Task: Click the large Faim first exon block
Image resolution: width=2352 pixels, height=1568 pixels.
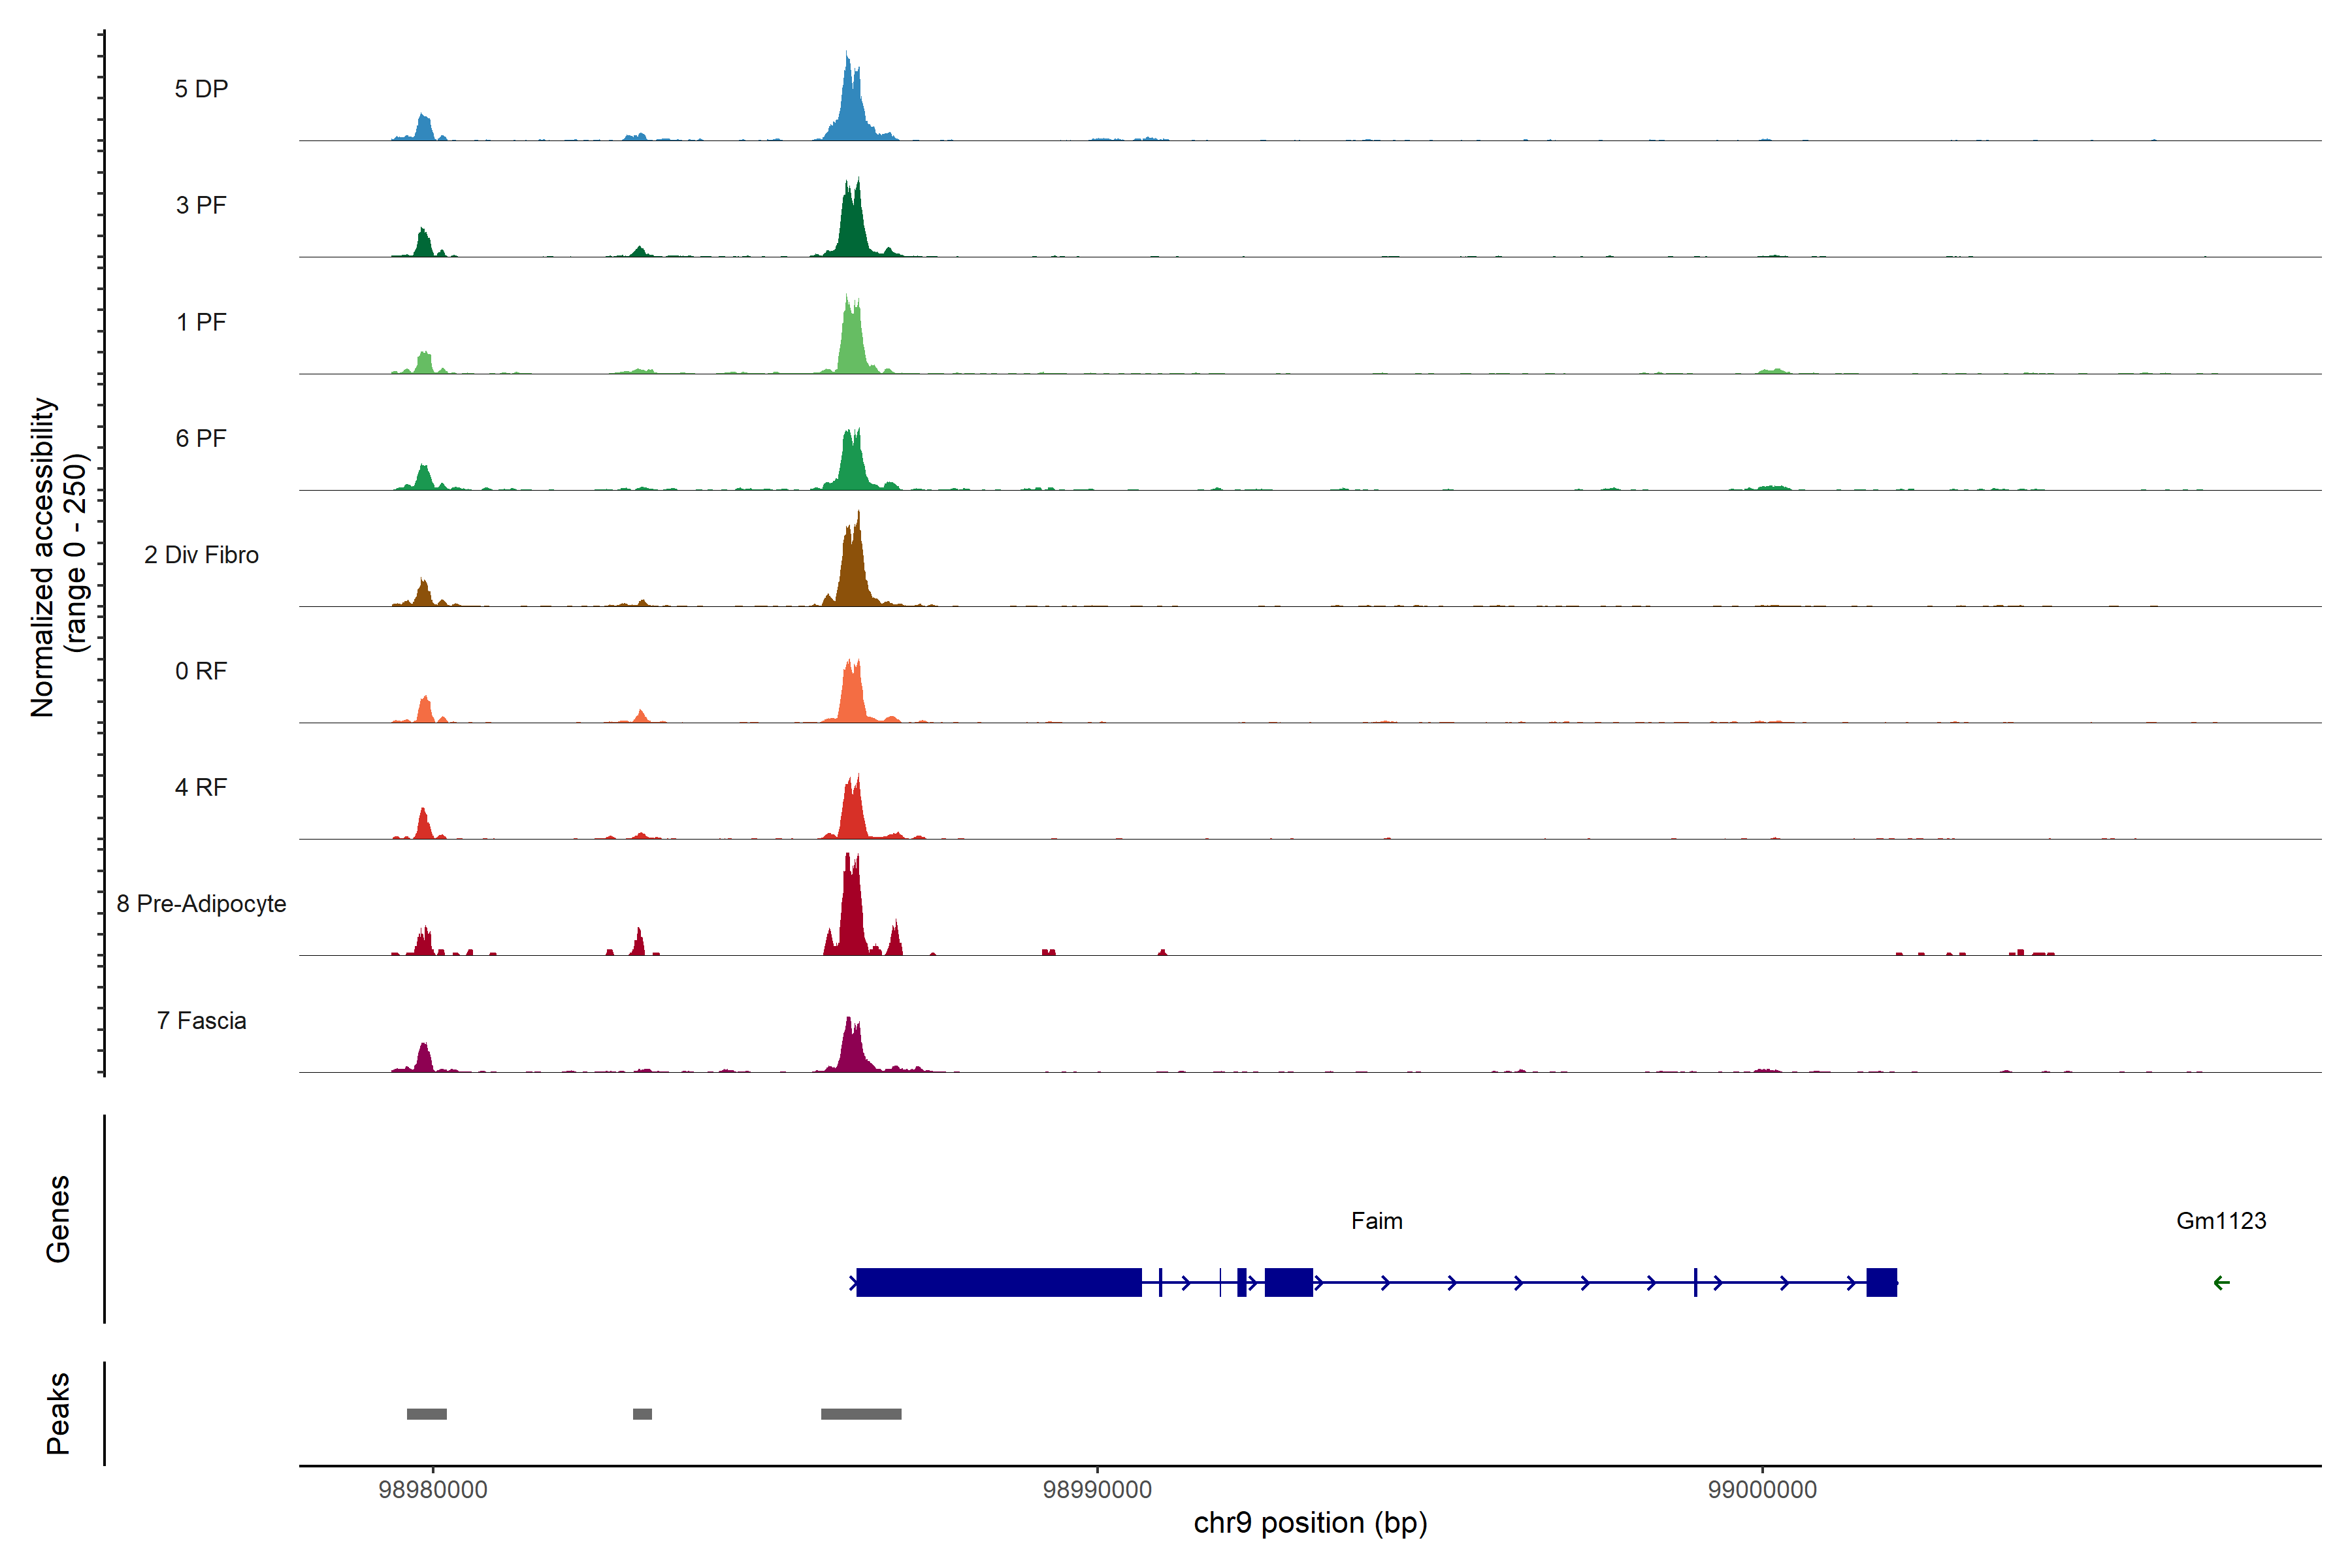Action: click(x=998, y=1282)
